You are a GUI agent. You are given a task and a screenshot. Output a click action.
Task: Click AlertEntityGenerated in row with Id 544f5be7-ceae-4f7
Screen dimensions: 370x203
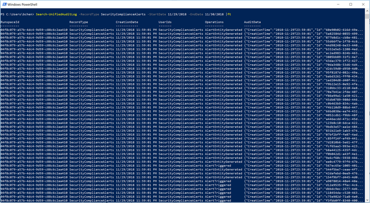(223, 170)
